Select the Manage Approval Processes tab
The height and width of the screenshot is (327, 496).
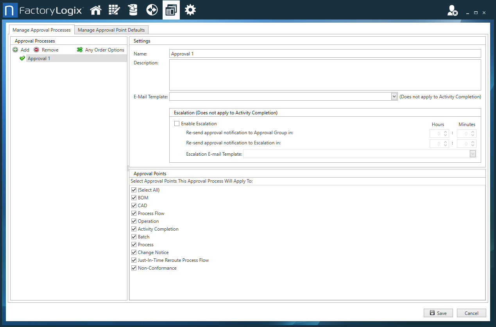point(41,30)
